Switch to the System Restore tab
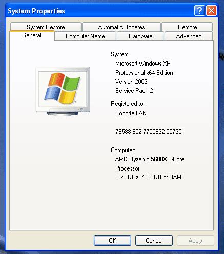Image resolution: width=224 pixels, height=254 pixels. pyautogui.click(x=46, y=27)
